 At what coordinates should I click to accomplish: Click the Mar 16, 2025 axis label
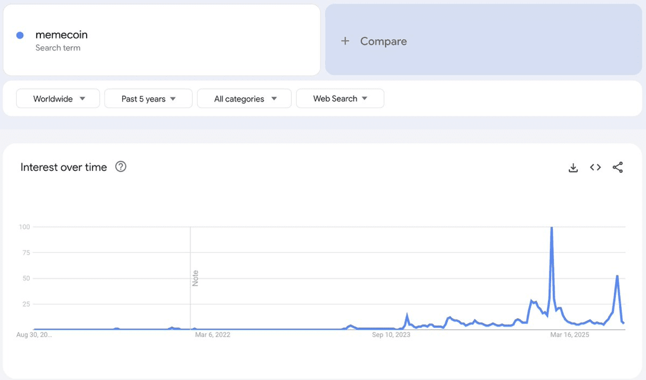click(570, 335)
